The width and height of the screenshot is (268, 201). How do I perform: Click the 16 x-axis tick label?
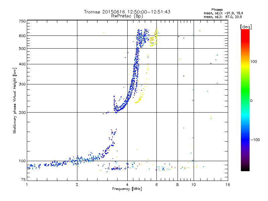pos(228,185)
